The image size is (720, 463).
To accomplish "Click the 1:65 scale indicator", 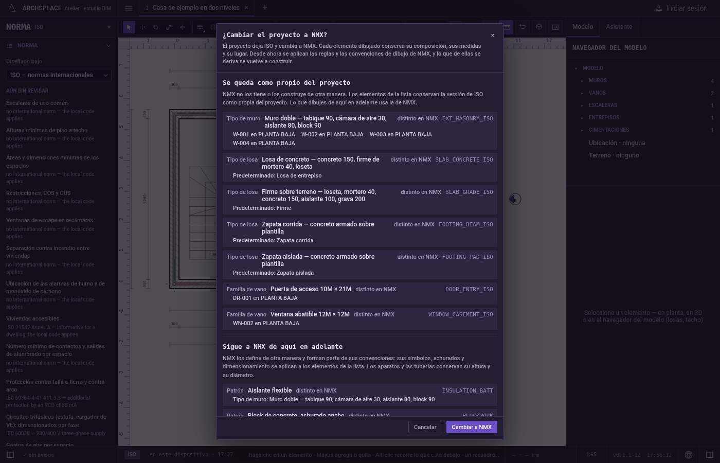I will 591,455.
